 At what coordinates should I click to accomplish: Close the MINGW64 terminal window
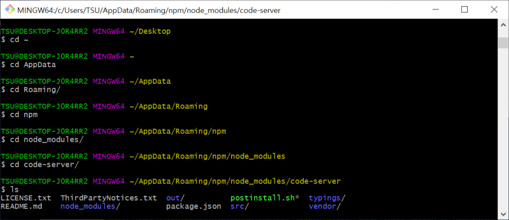click(494, 10)
